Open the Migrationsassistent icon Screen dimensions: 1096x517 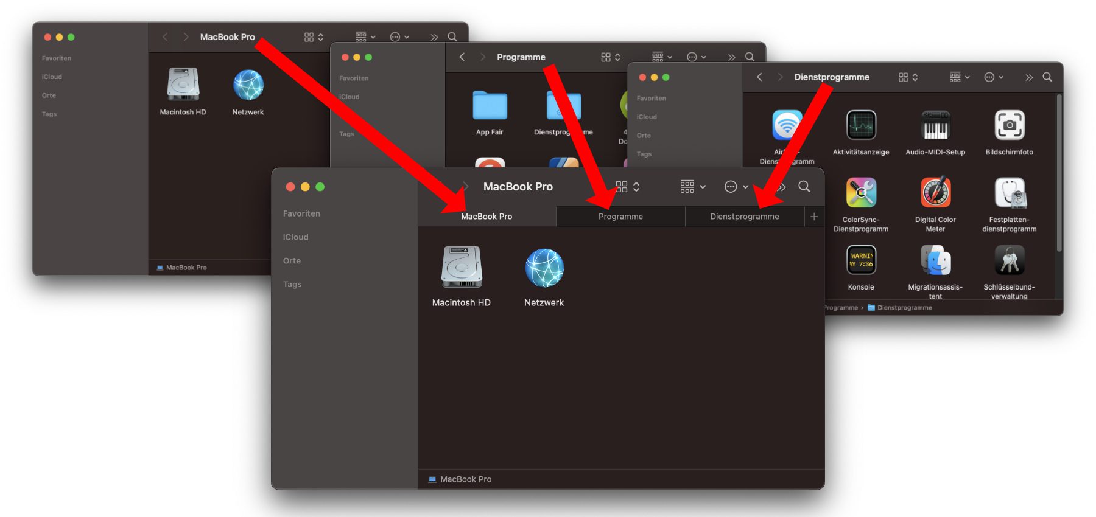point(935,261)
